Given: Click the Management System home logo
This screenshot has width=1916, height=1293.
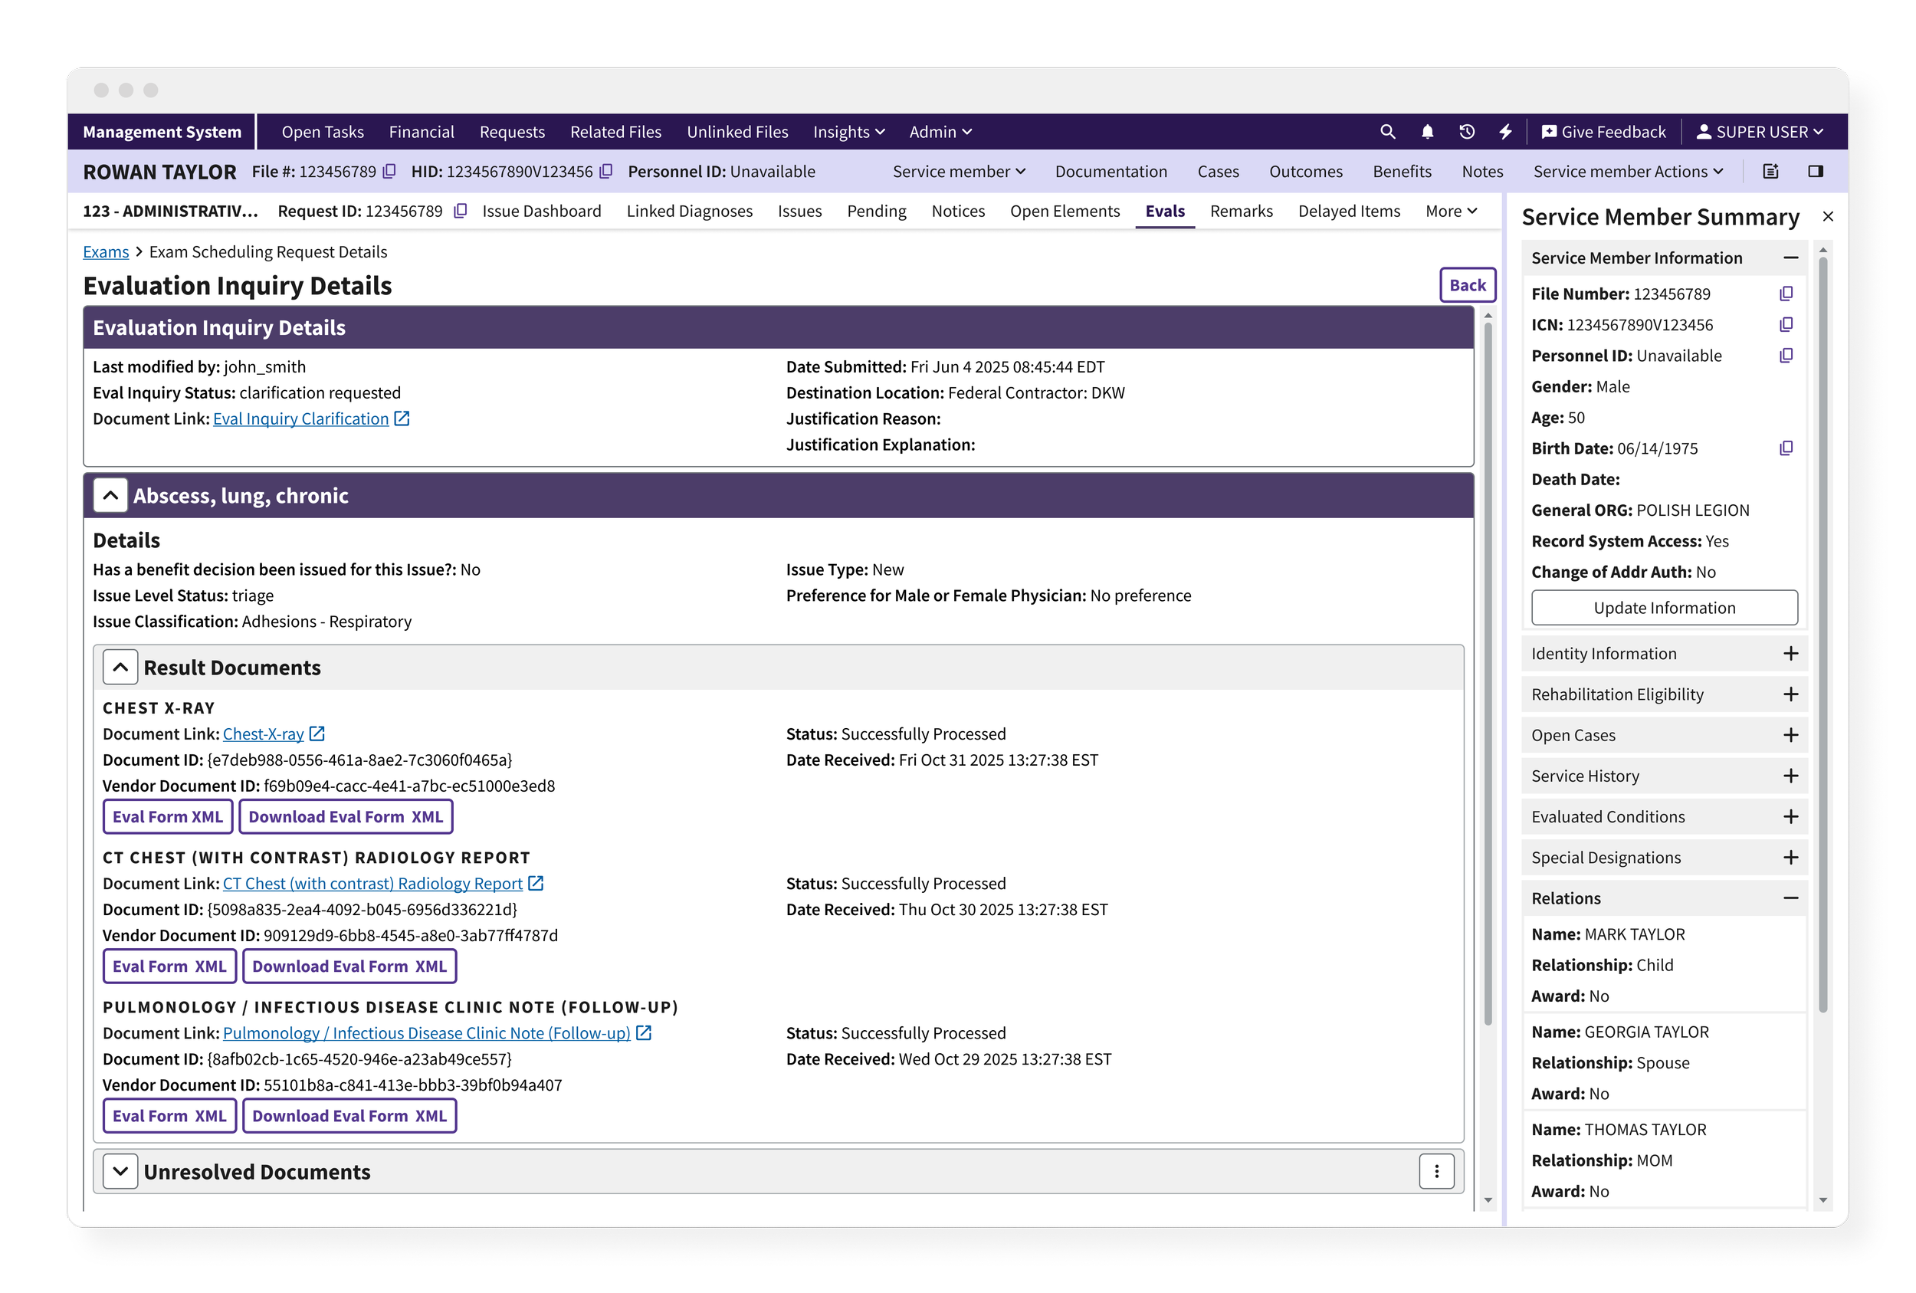Looking at the screenshot, I should pyautogui.click(x=162, y=132).
